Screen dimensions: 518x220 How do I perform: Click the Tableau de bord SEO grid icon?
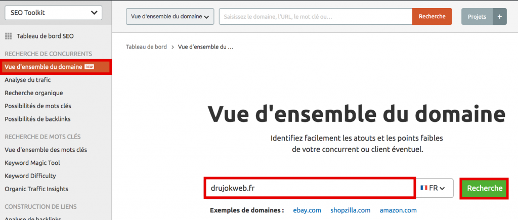pyautogui.click(x=8, y=36)
